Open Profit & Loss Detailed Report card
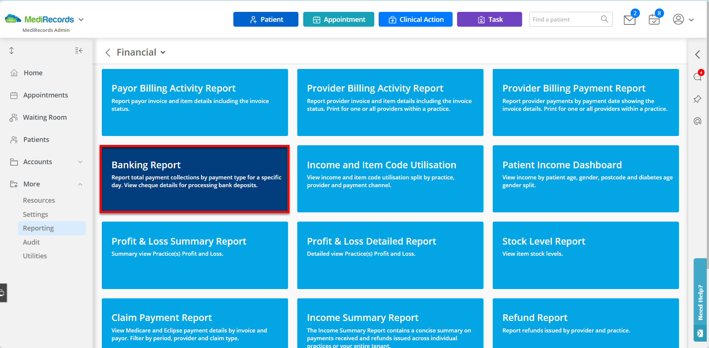 390,255
